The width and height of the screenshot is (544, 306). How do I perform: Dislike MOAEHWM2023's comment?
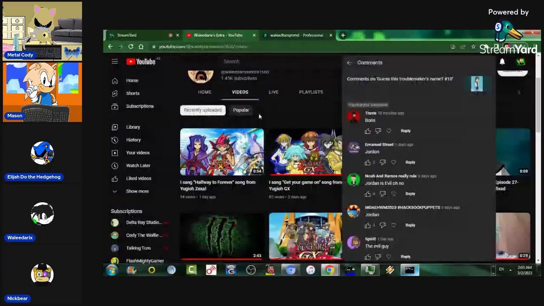(x=382, y=225)
